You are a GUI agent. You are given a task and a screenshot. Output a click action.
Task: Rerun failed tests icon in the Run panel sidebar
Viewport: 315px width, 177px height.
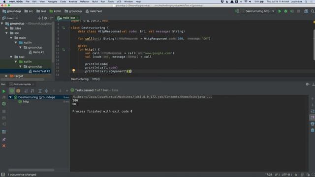(x=4, y=97)
